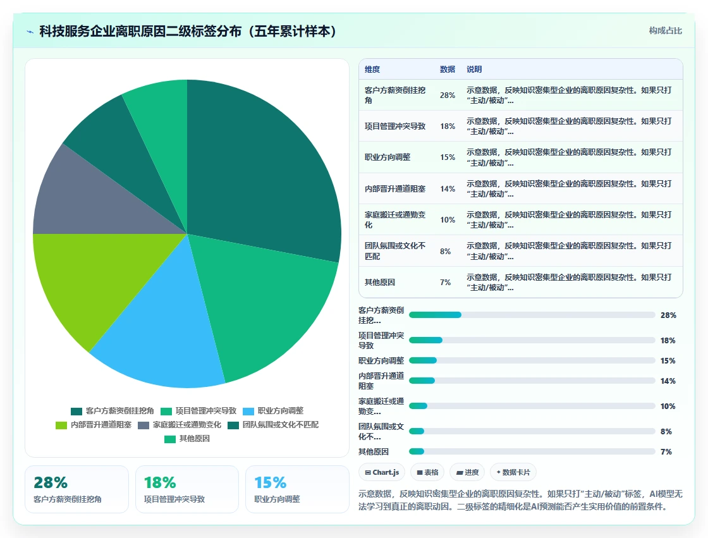The height and width of the screenshot is (538, 708).
Task: Click the 数据 column header
Action: 447,69
